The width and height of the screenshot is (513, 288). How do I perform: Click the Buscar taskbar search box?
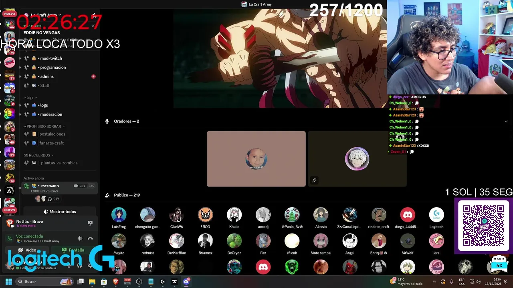click(x=45, y=282)
